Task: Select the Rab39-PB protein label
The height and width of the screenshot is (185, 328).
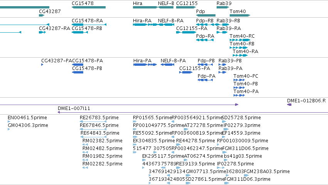Action: (230, 61)
